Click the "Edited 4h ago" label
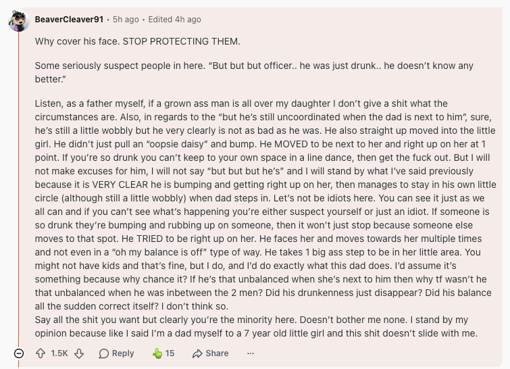 [x=175, y=20]
